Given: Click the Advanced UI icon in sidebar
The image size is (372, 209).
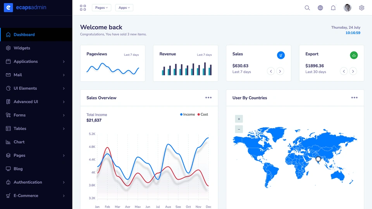Looking at the screenshot, I should [x=8, y=102].
